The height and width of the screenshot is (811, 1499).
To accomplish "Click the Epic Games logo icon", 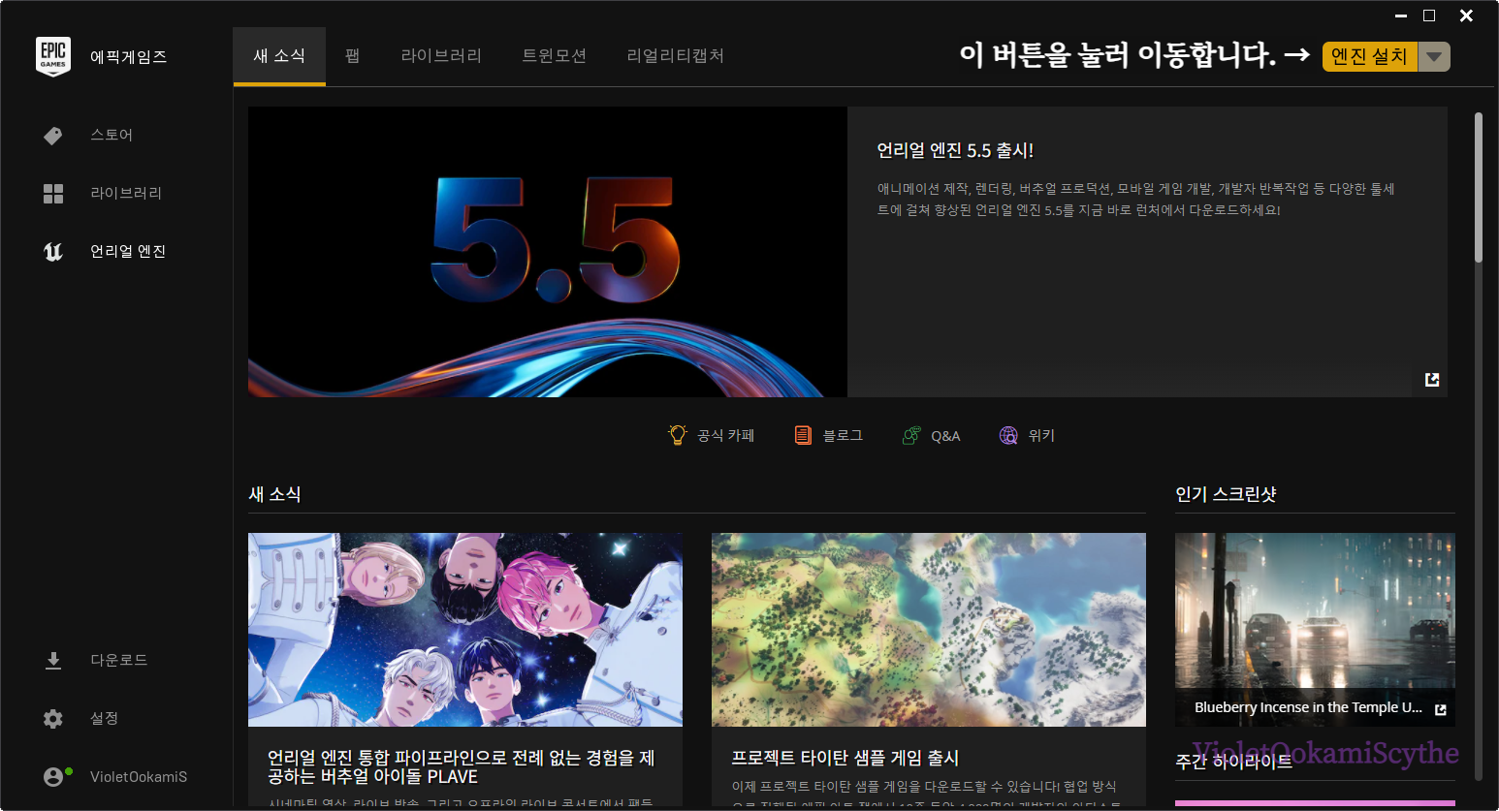I will pyautogui.click(x=53, y=56).
